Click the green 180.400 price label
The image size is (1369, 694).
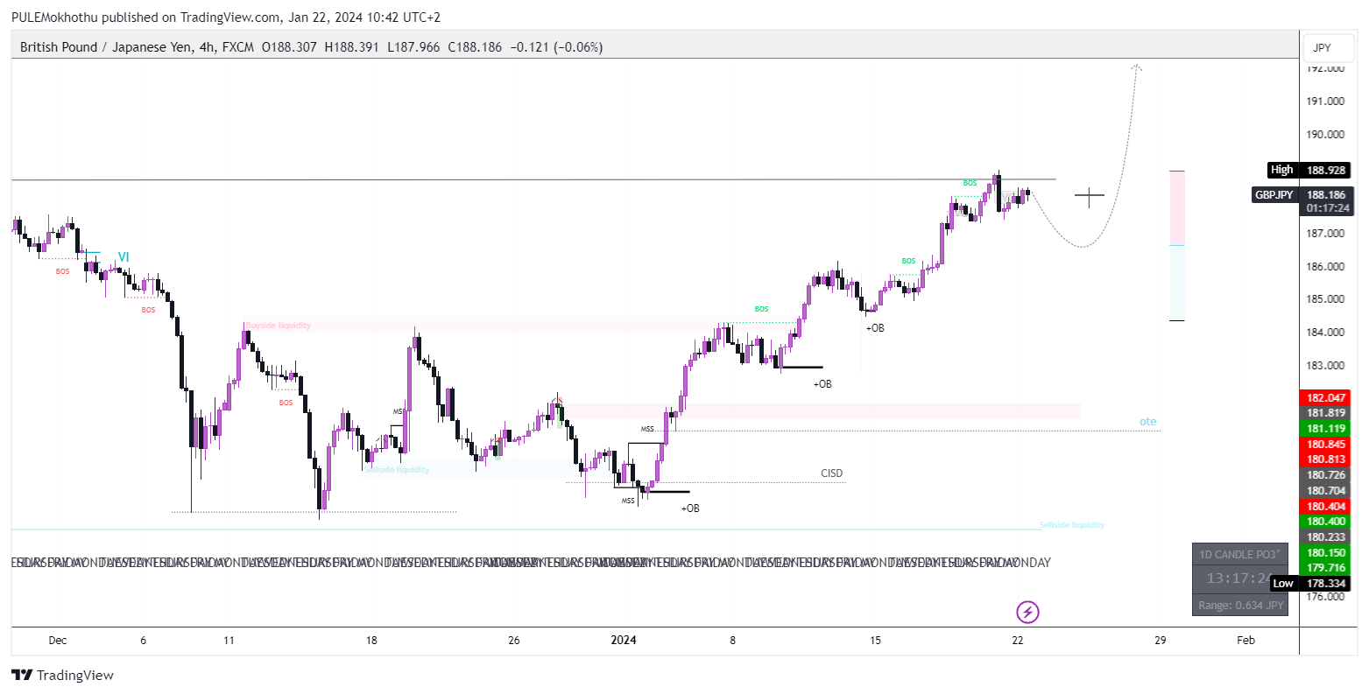click(1326, 522)
